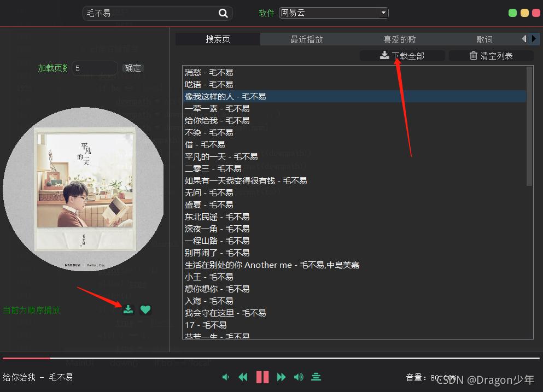
Task: Click the download icon below the album cover
Action: tap(128, 309)
